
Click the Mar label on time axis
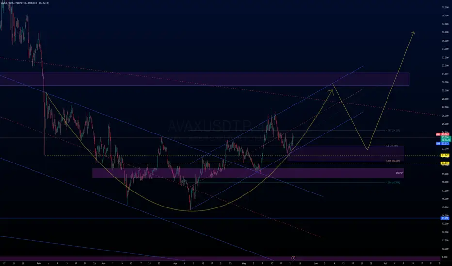pyautogui.click(x=103, y=263)
